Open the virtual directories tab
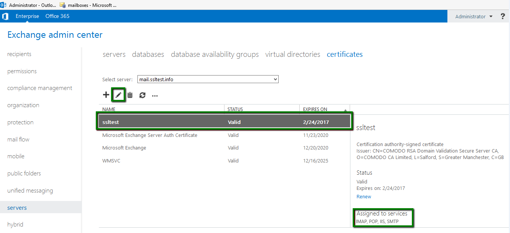Image resolution: width=510 pixels, height=233 pixels. click(293, 55)
